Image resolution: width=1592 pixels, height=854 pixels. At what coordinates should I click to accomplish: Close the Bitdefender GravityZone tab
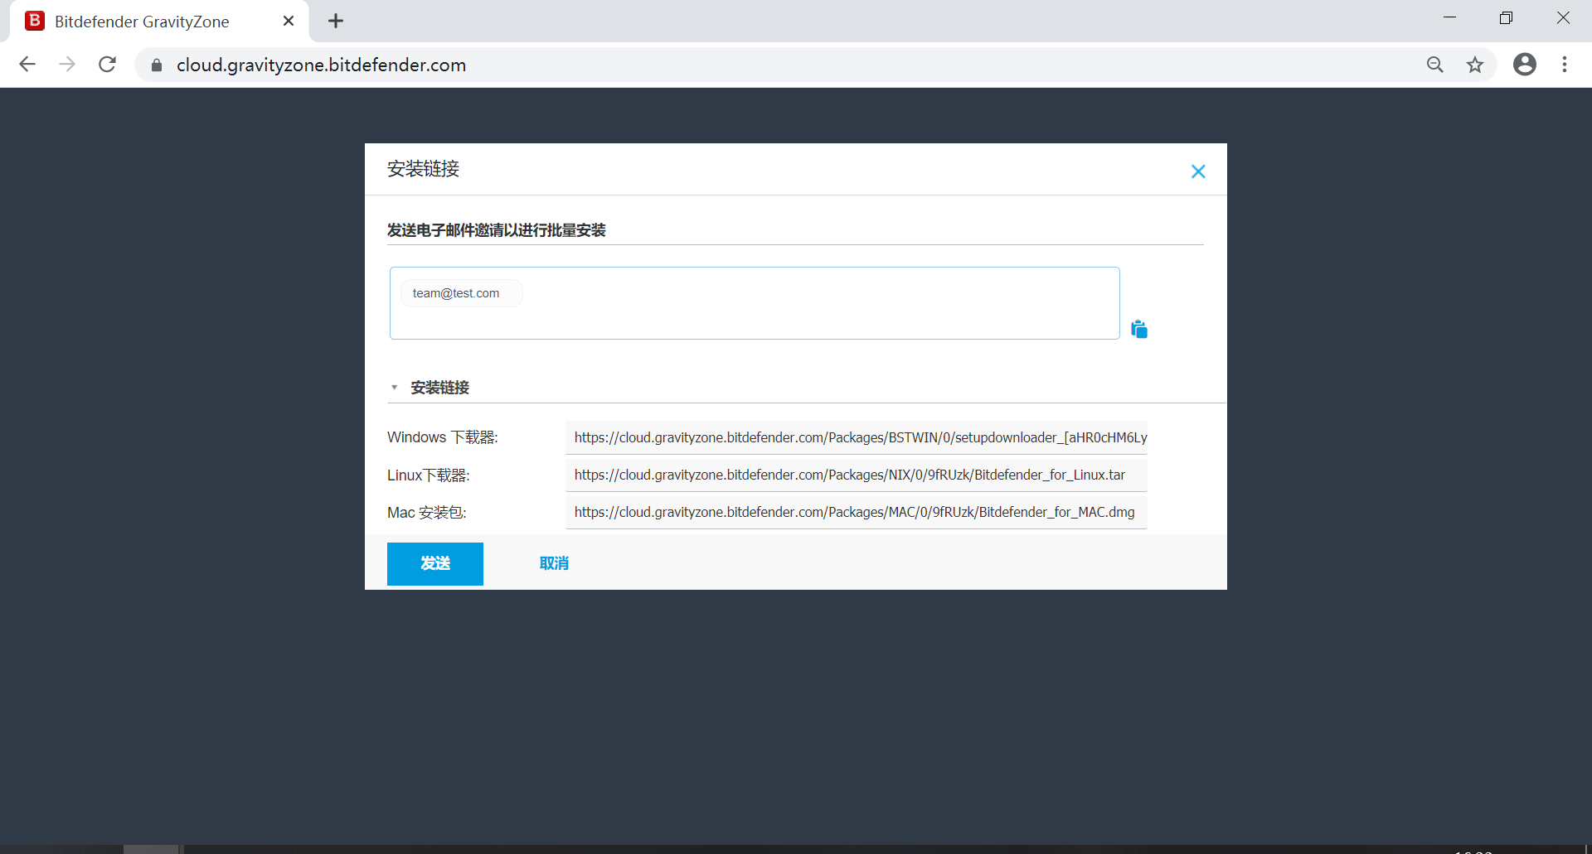pyautogui.click(x=289, y=22)
